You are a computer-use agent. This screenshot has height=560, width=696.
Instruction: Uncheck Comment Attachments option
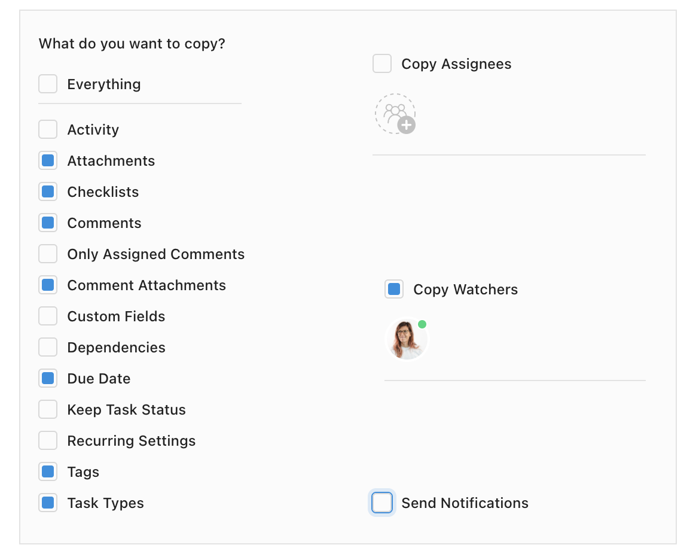pos(48,285)
